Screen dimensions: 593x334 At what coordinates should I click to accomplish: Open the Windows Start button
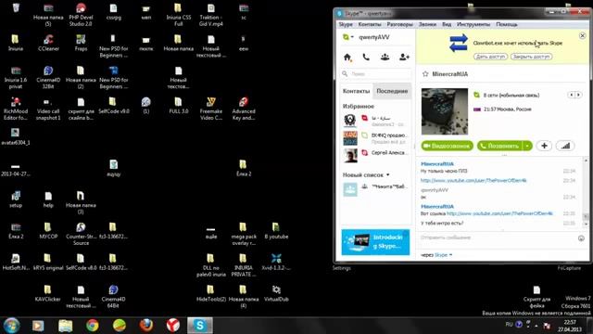[x=11, y=326]
